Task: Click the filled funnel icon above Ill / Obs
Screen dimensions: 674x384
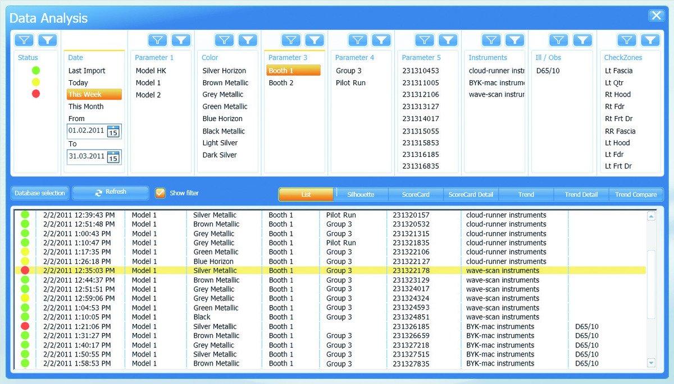Action: pyautogui.click(x=582, y=40)
